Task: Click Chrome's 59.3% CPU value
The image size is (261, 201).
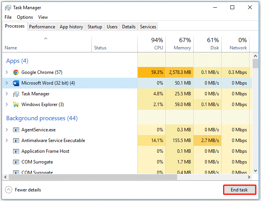Action: (157, 72)
